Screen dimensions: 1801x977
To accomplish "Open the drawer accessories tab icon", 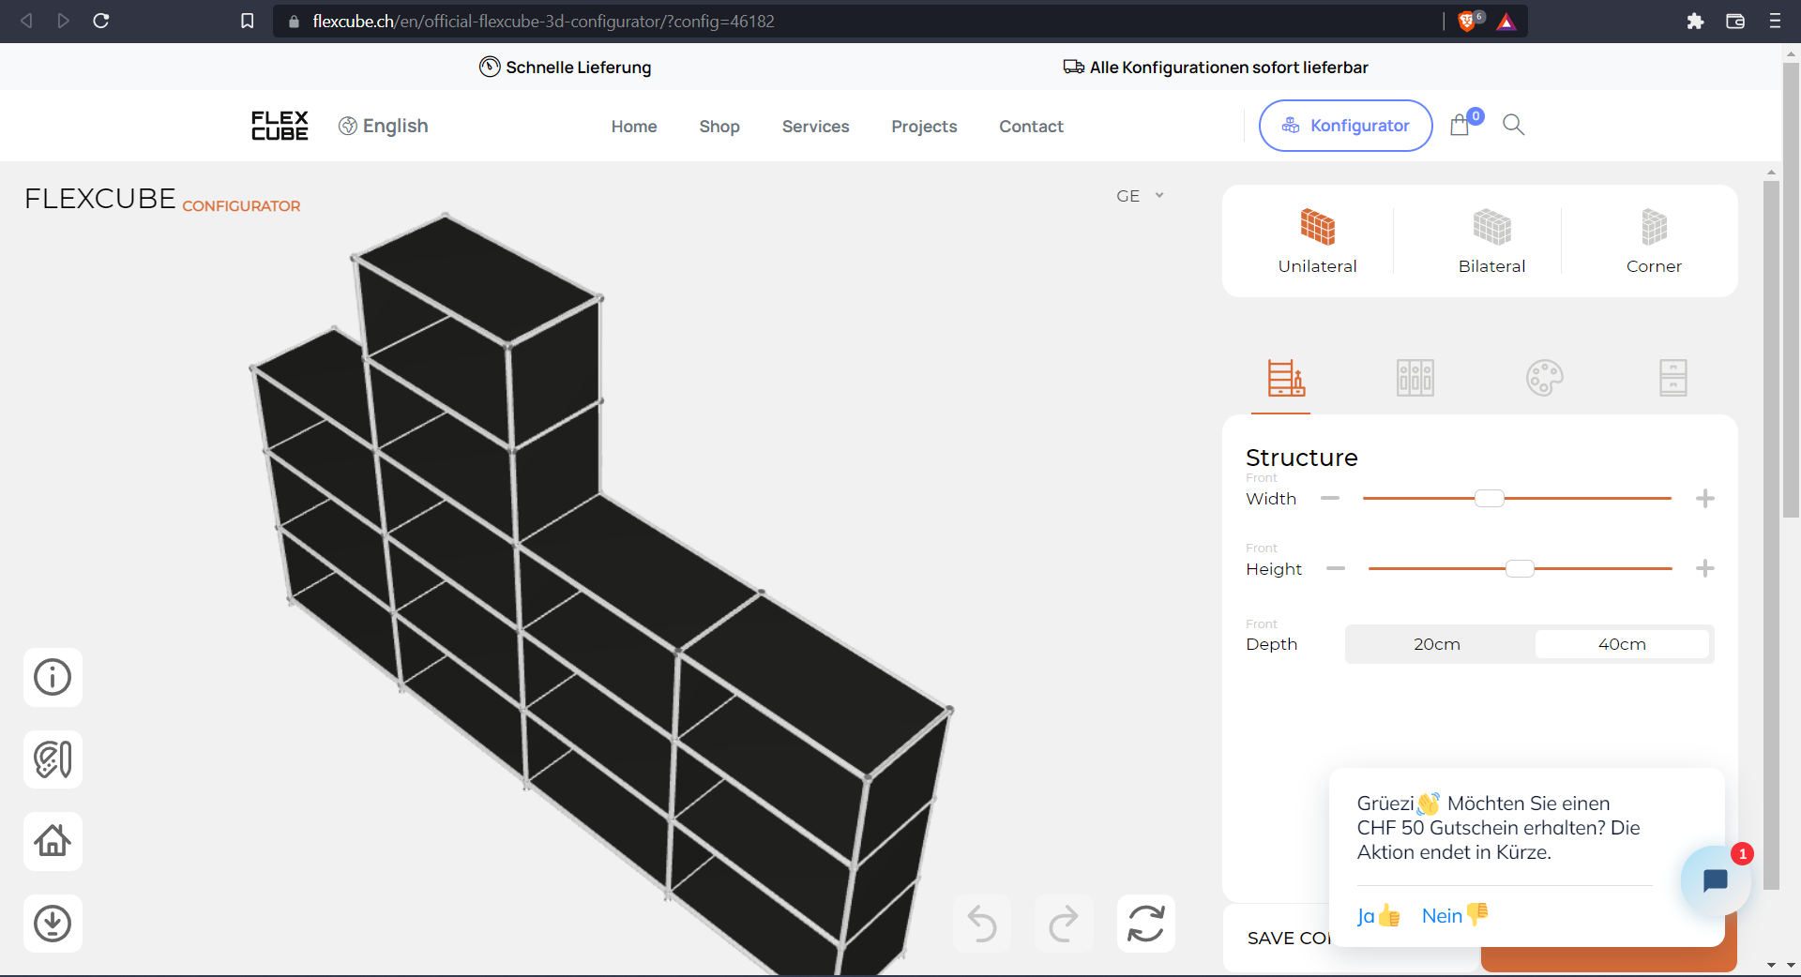I will click(1673, 378).
